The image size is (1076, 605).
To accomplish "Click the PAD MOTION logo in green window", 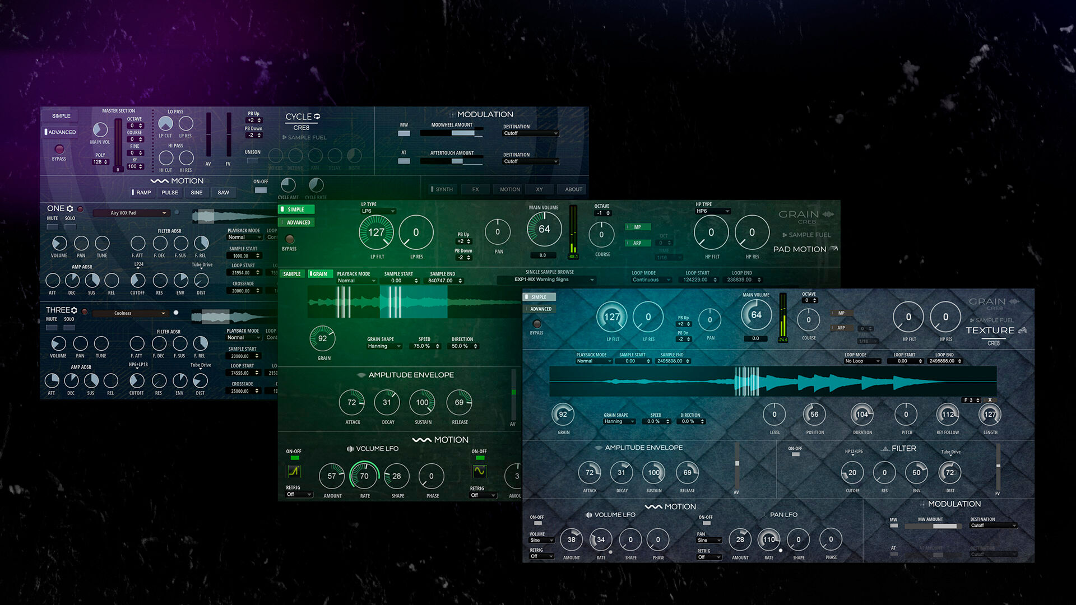I will click(805, 249).
